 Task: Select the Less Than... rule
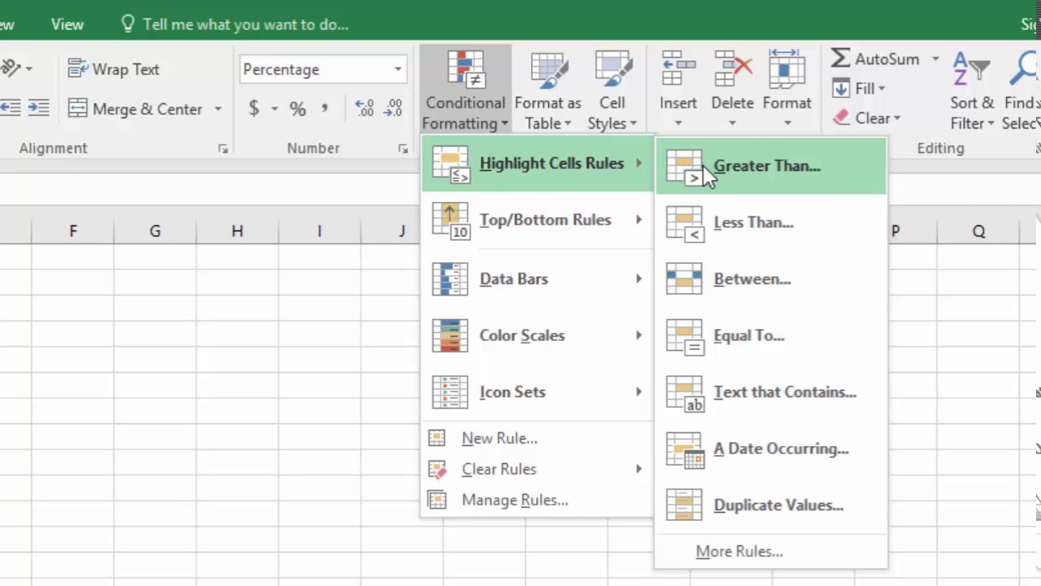[x=771, y=222]
